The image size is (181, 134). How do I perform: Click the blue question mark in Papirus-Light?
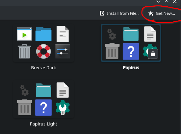pyautogui.click(x=43, y=107)
